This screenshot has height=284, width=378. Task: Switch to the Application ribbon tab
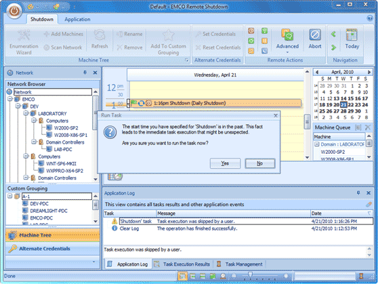click(77, 19)
